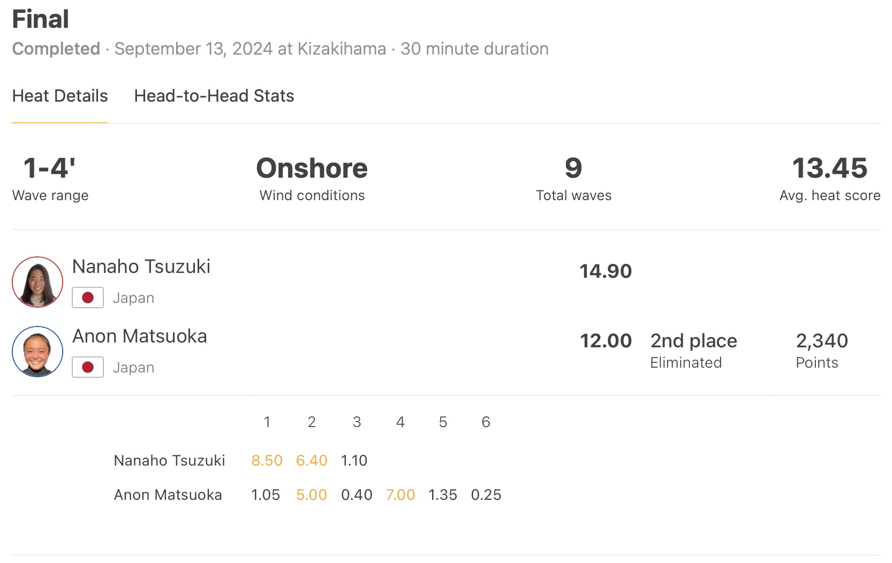
Task: Click Anon Matsuoka's profile photo
Action: (x=37, y=352)
